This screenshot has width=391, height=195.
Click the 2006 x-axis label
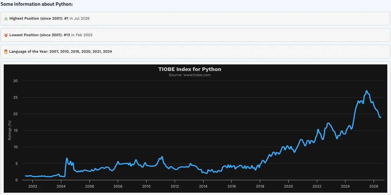(x=89, y=186)
